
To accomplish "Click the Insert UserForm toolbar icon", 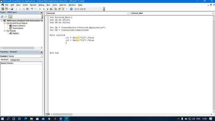I will pyautogui.click(x=6, y=9).
